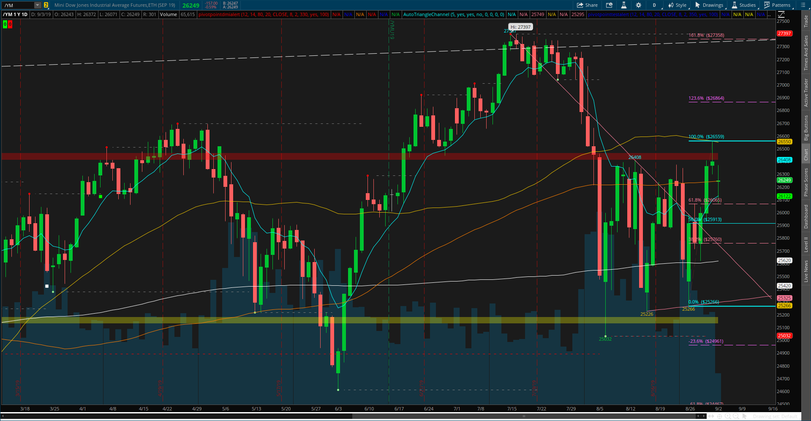Viewport: 811px width, 421px height.
Task: Click the Share chart button
Action: click(x=587, y=5)
